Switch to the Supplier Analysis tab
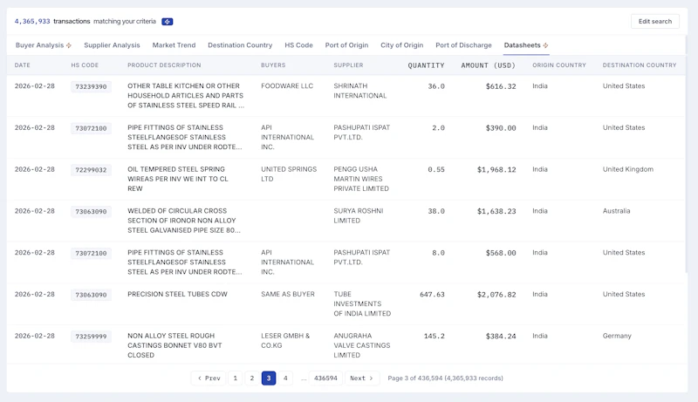Screen dimensions: 698x402 pyautogui.click(x=112, y=45)
